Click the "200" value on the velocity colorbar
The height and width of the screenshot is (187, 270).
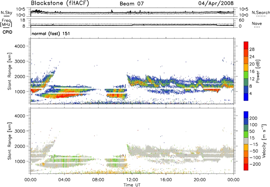[253, 118]
